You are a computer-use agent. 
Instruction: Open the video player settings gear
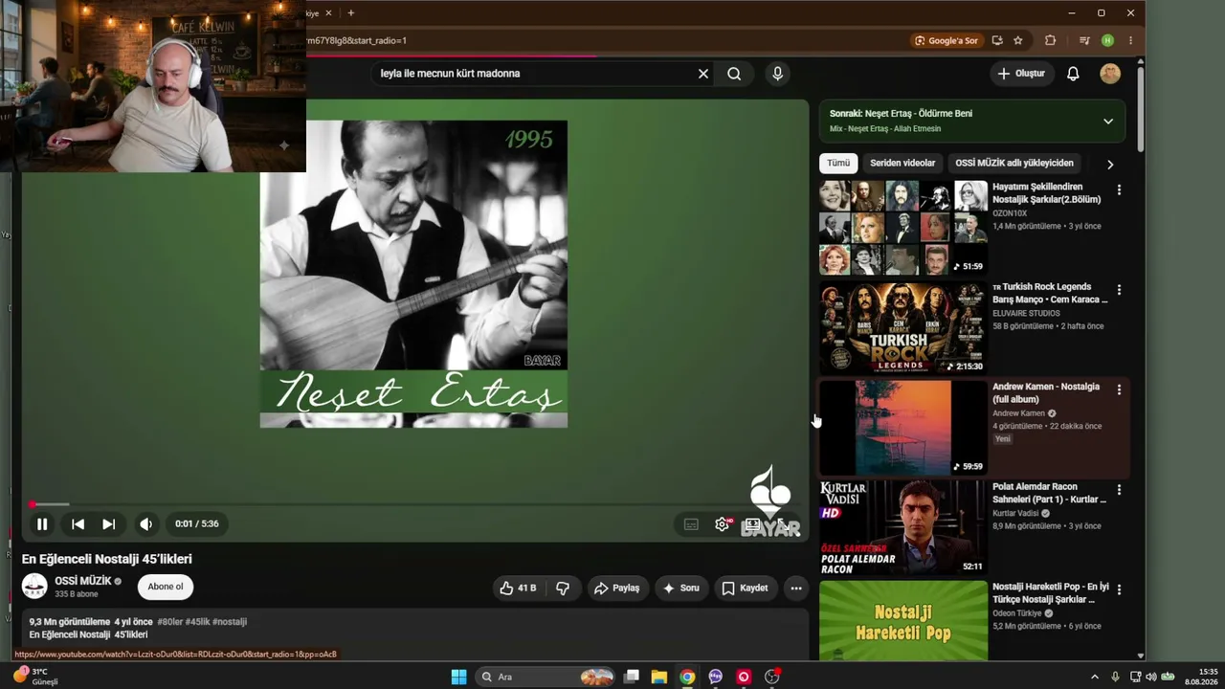(x=723, y=524)
